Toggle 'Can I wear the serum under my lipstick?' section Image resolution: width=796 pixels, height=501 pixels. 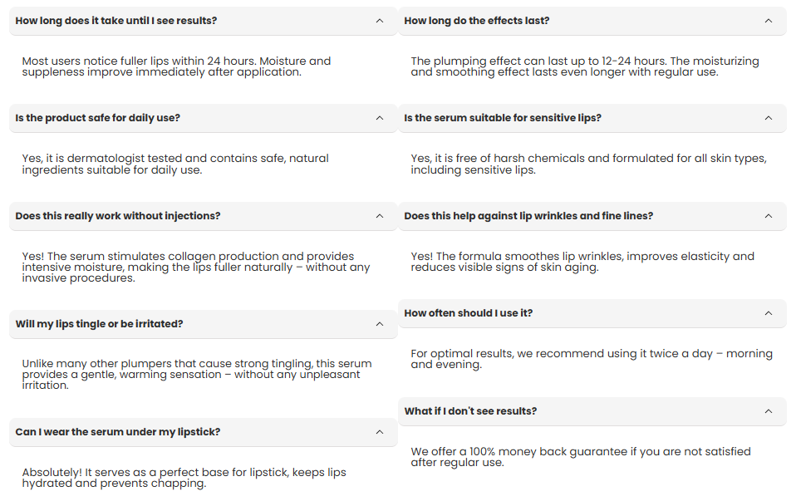pos(118,432)
